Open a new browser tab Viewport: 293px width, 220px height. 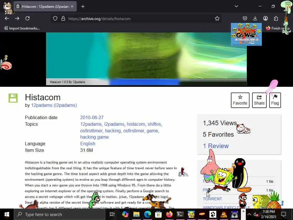(x=83, y=7)
